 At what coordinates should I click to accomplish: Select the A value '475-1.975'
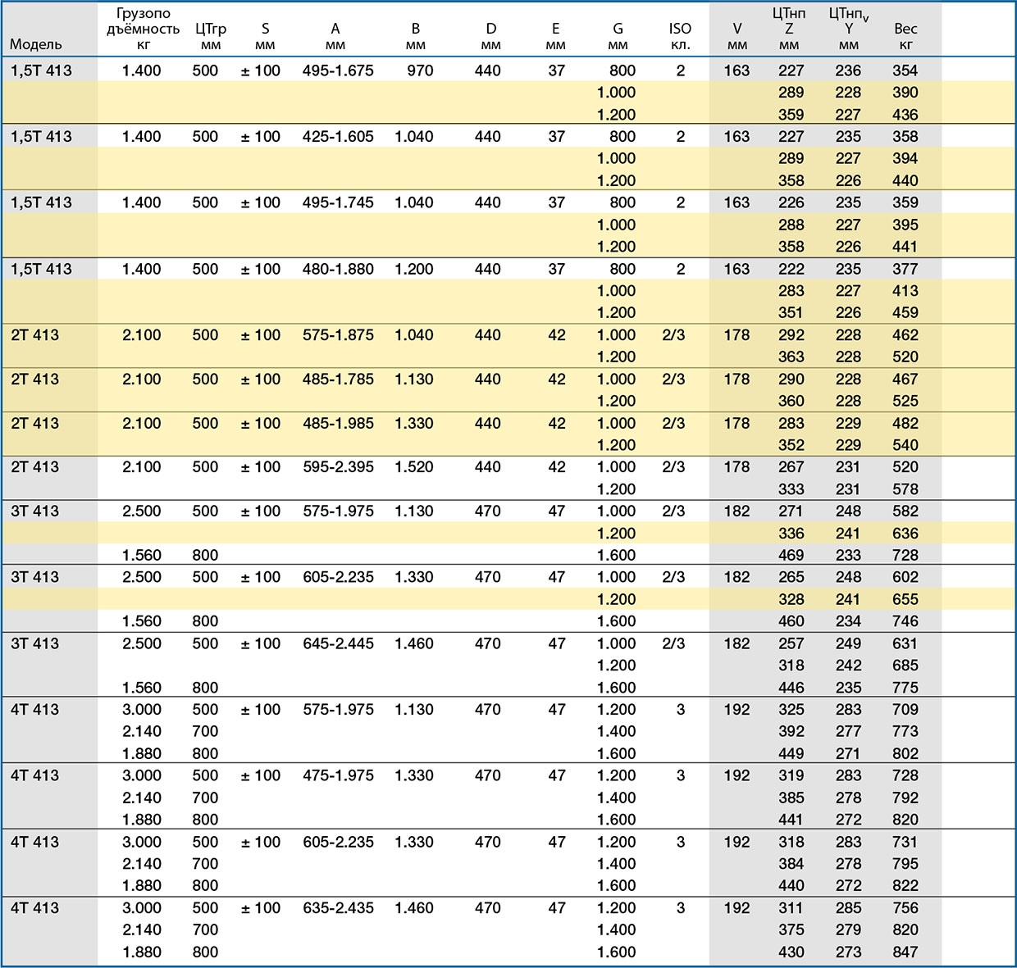coord(338,775)
